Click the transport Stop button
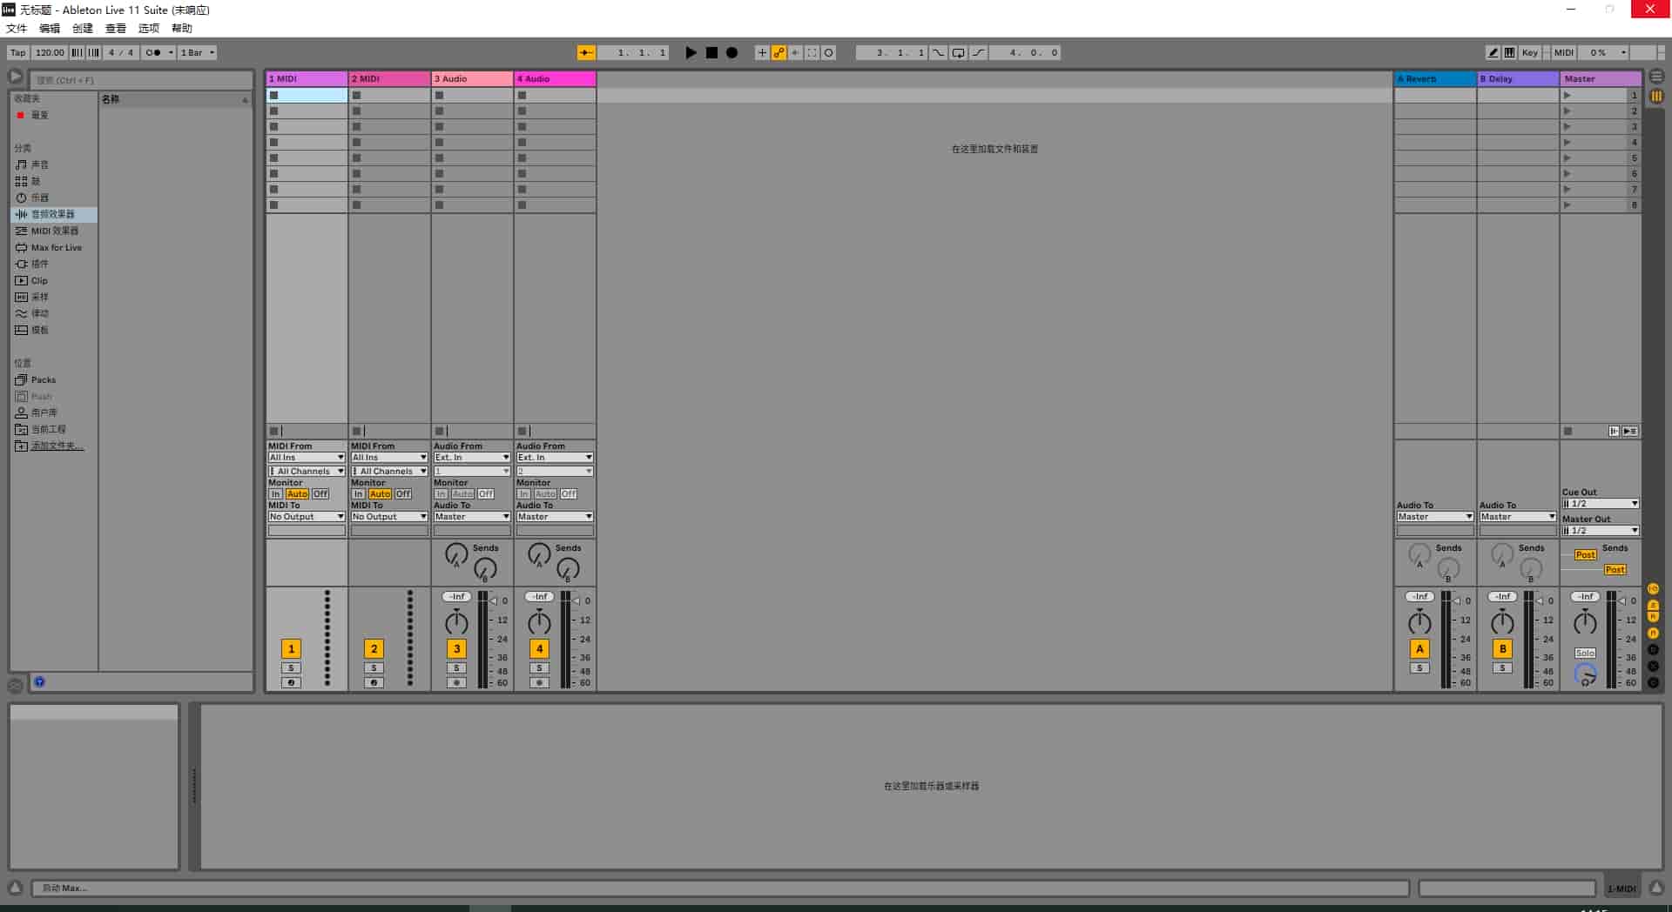1672x912 pixels. tap(711, 53)
